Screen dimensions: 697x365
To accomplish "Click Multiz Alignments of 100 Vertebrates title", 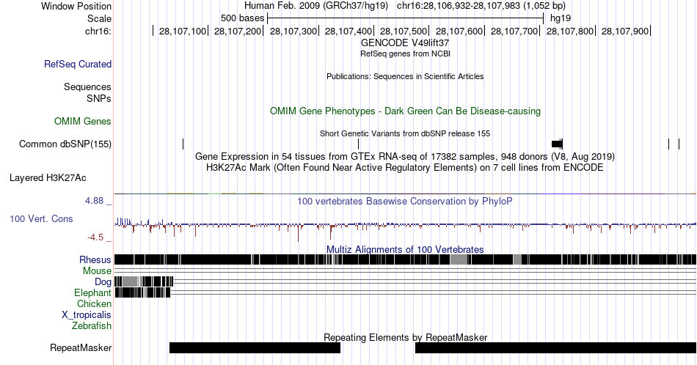I will [x=405, y=249].
